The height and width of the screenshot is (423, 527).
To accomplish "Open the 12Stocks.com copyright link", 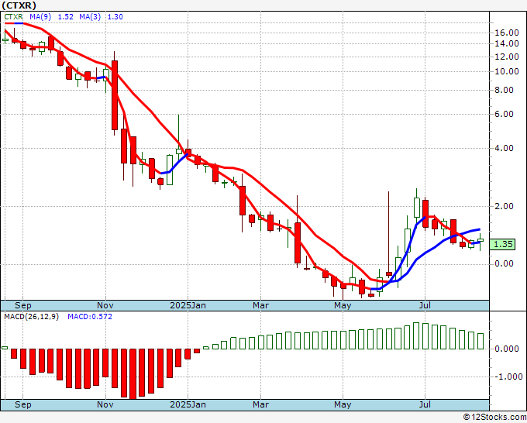I will pyautogui.click(x=494, y=418).
